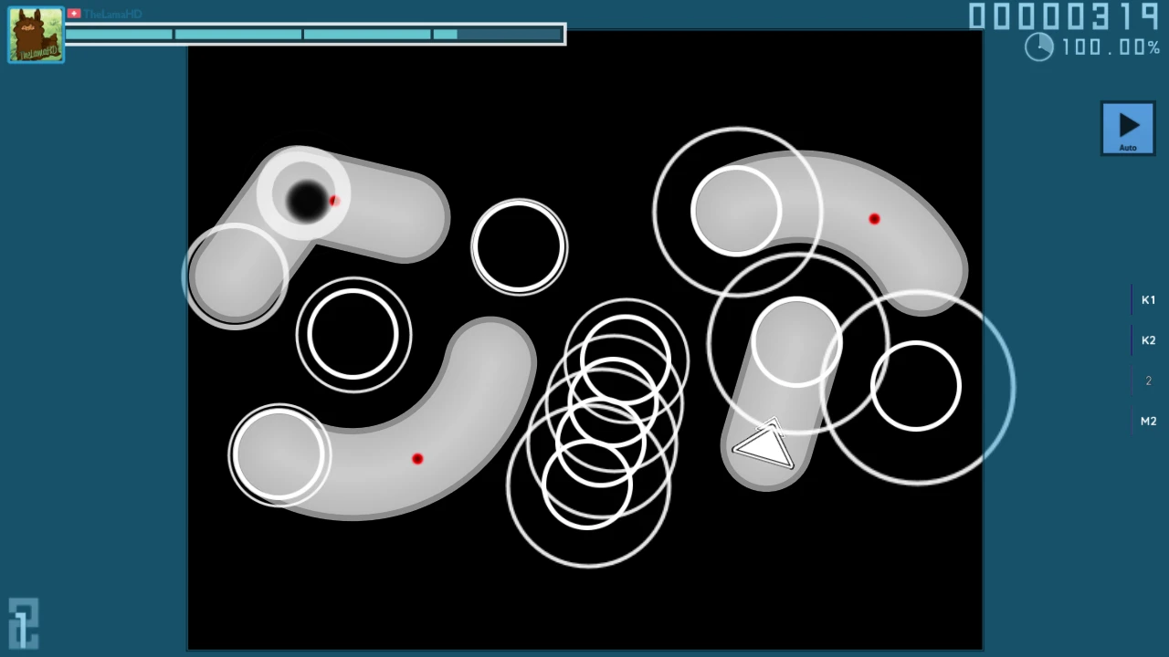Click the accuracy value 100.00%
This screenshot has height=657, width=1169.
(1111, 47)
